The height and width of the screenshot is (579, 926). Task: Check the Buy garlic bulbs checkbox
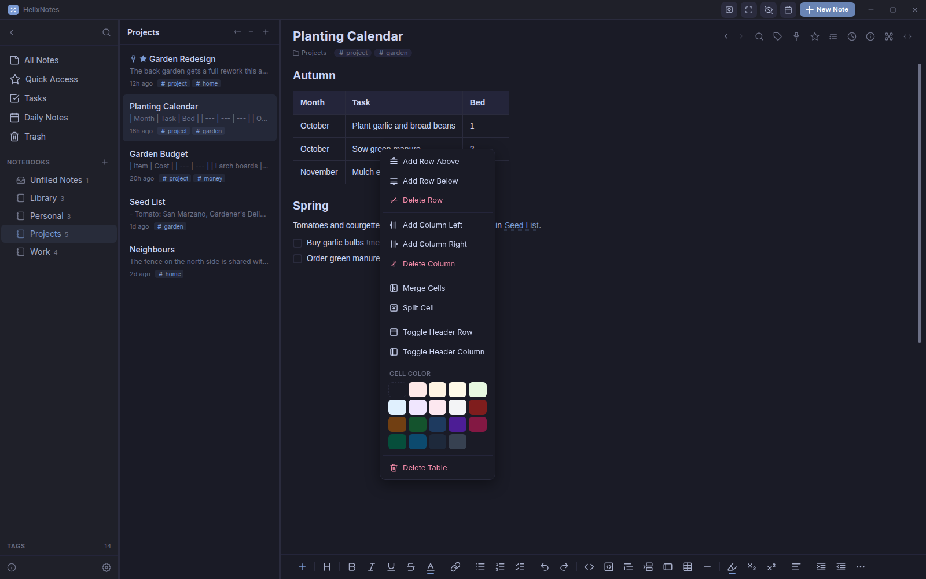[297, 243]
